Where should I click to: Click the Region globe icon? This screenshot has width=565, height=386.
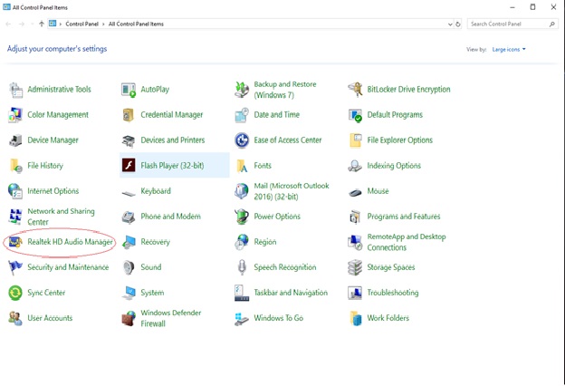[x=242, y=242]
